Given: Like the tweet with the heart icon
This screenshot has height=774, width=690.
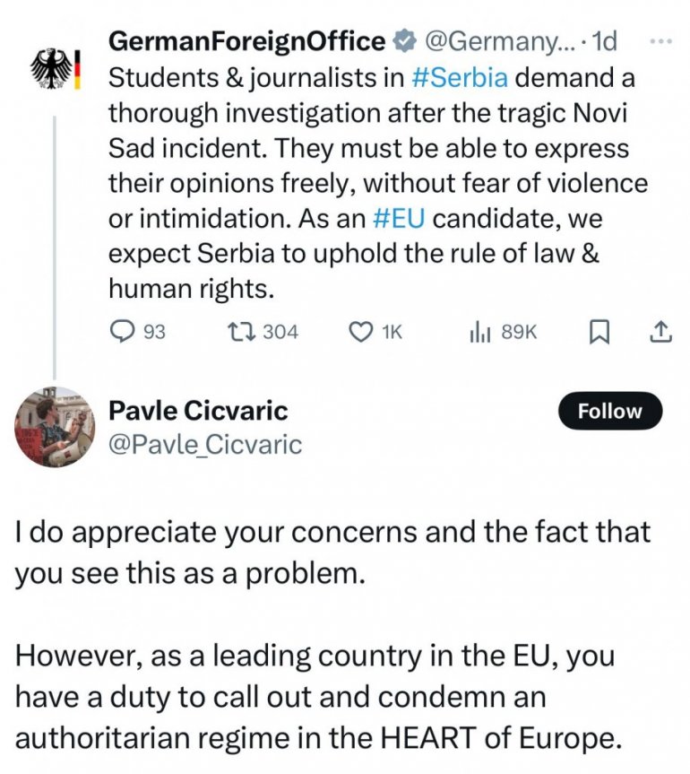Looking at the screenshot, I should pyautogui.click(x=360, y=332).
